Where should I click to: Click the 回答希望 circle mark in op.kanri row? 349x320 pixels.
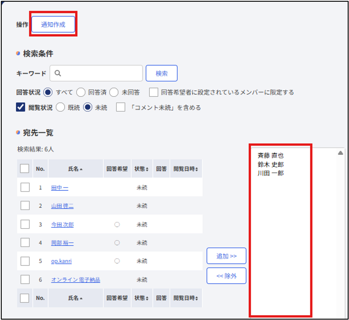coord(117,261)
